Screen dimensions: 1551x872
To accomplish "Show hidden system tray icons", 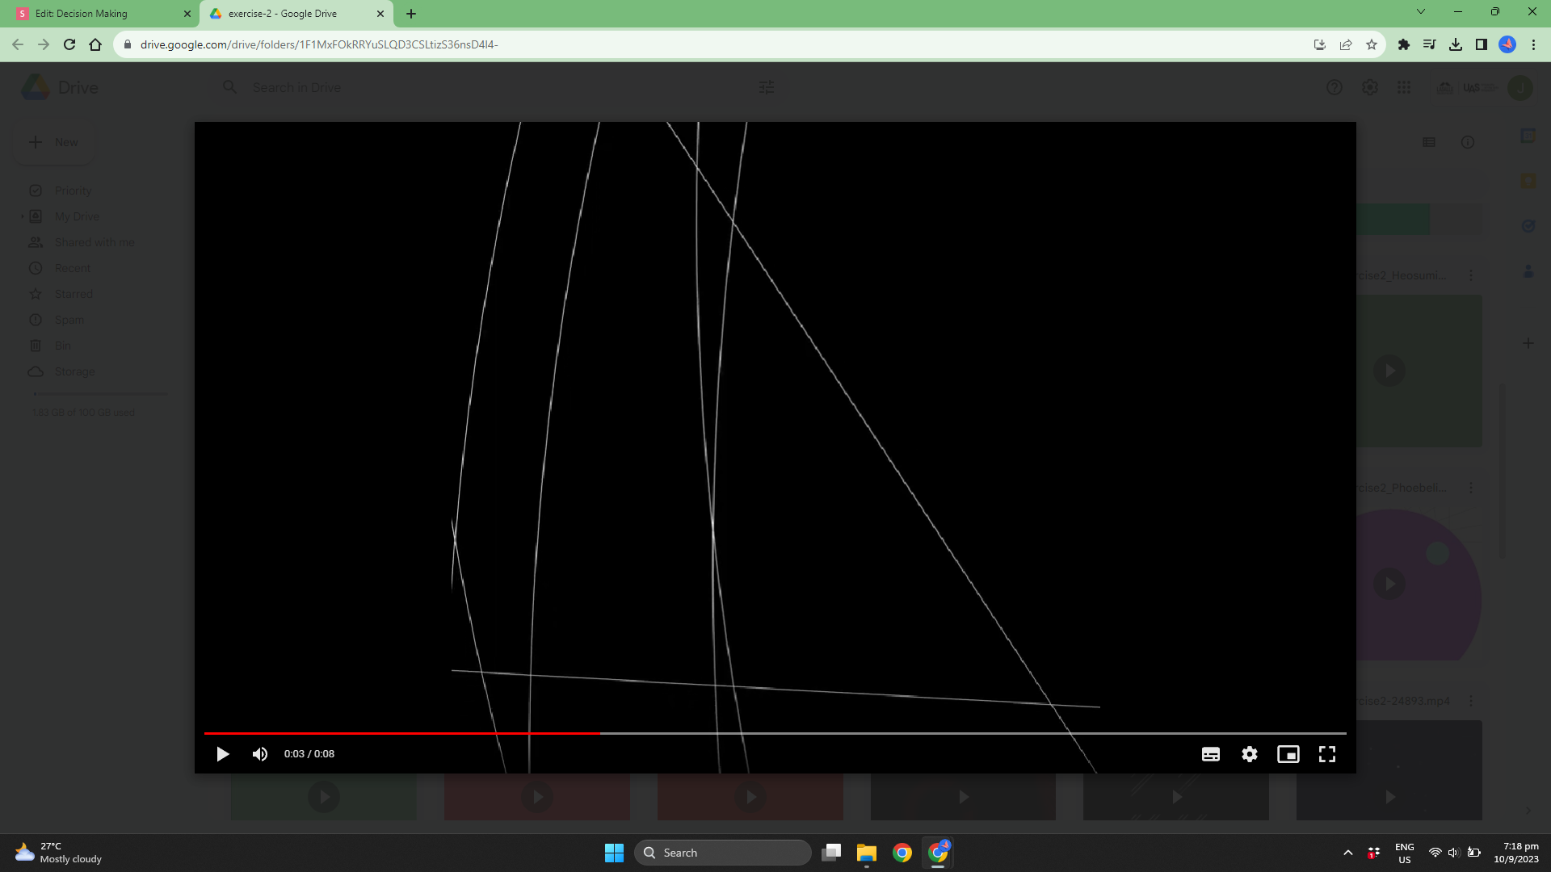I will pyautogui.click(x=1347, y=853).
